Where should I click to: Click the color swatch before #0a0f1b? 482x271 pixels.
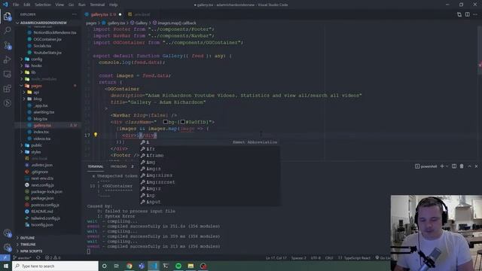coord(182,122)
